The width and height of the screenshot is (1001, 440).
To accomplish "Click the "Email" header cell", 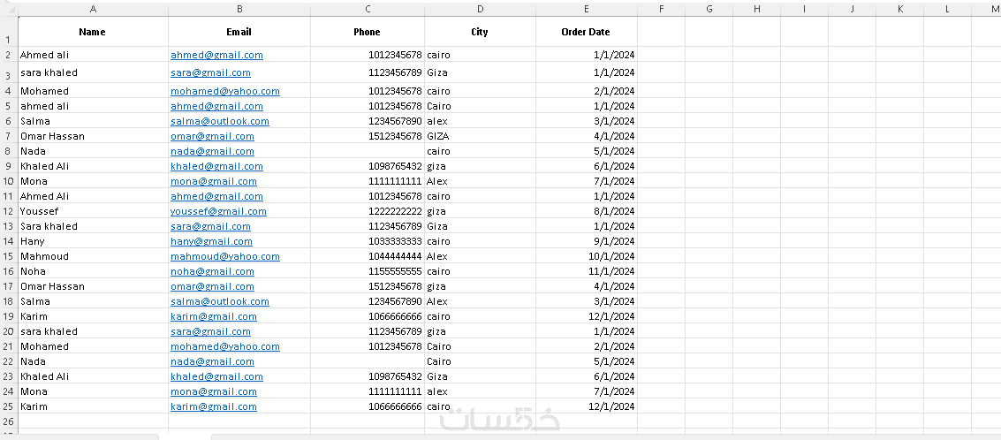I will pyautogui.click(x=239, y=32).
